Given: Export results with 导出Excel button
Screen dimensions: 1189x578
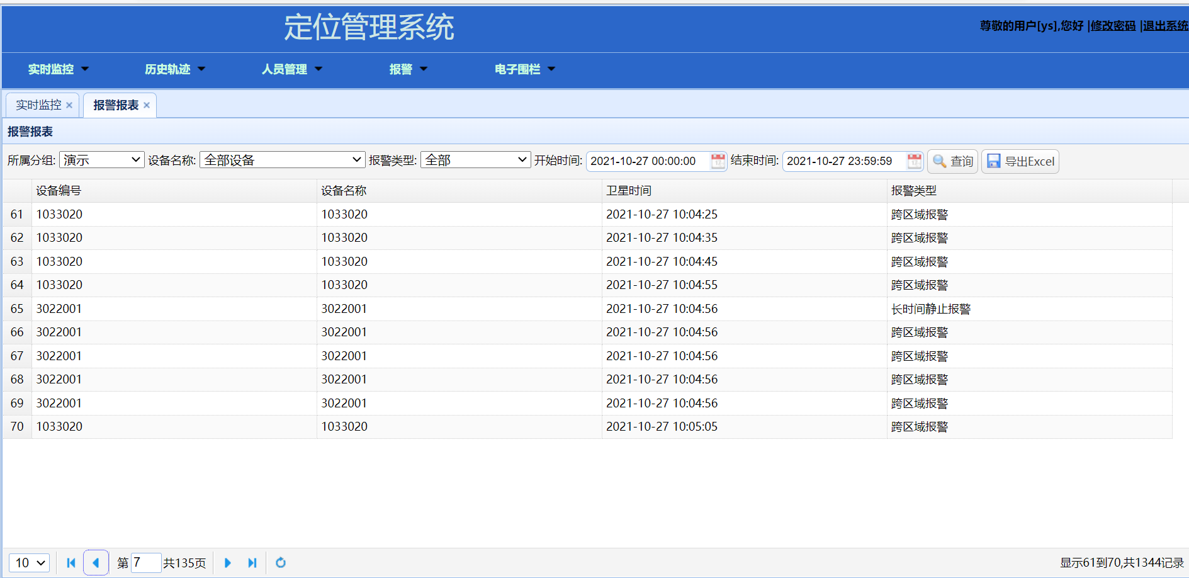Looking at the screenshot, I should (x=1020, y=161).
